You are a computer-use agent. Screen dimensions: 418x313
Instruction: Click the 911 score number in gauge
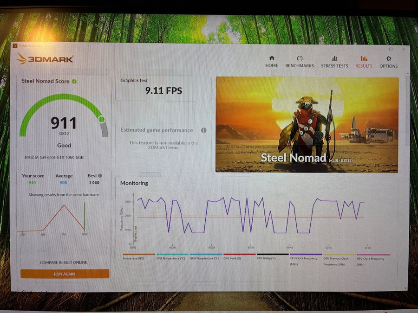pos(64,123)
